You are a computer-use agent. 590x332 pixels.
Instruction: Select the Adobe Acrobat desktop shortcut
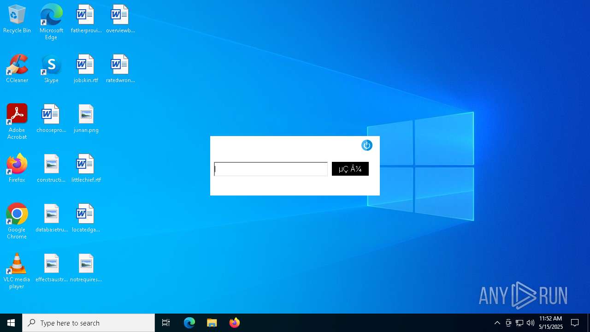point(17,122)
